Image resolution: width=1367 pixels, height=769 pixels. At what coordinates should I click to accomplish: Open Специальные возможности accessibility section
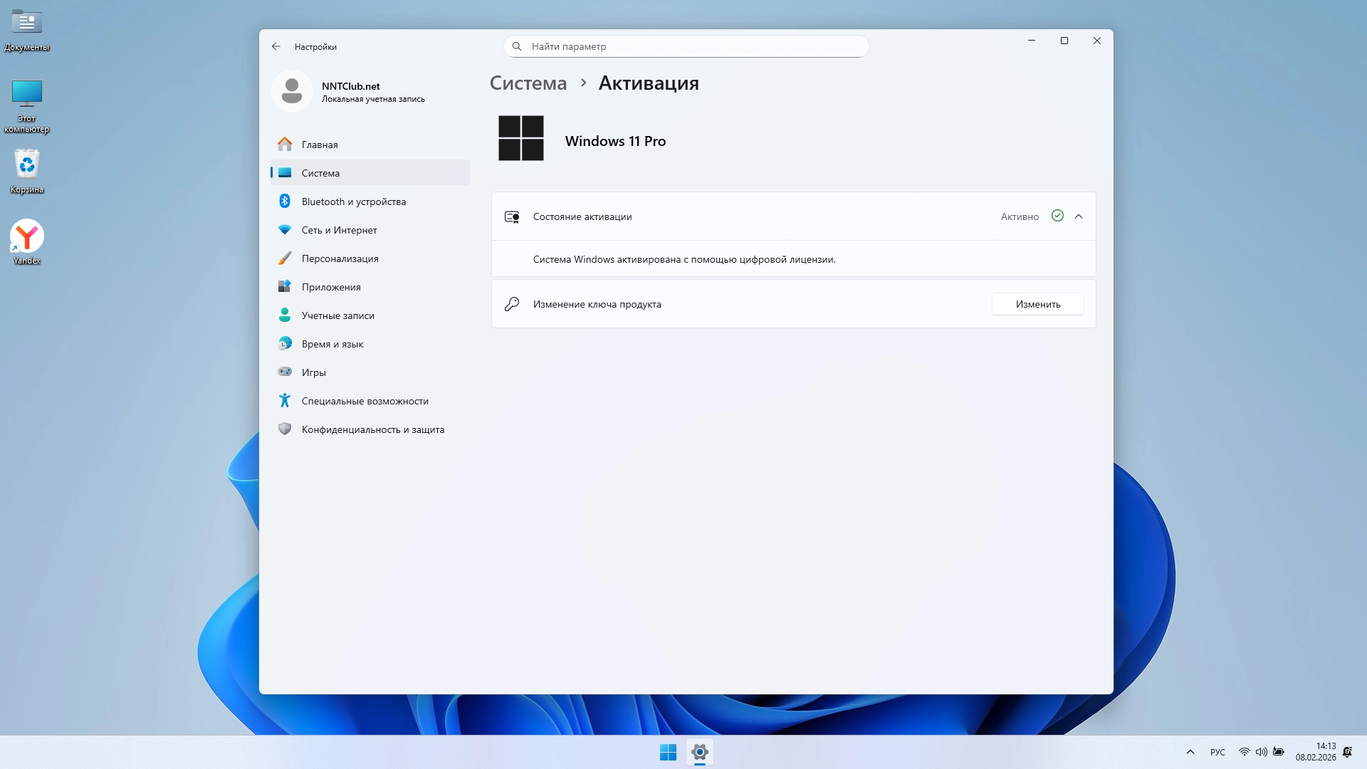coord(365,401)
